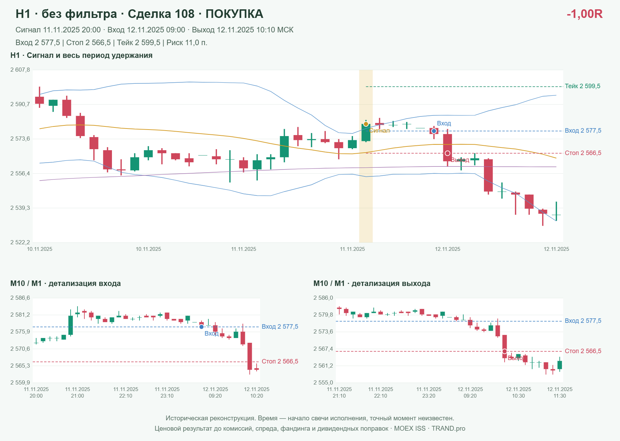Click the 2 575,9 axis label
Image resolution: width=620 pixels, height=441 pixels.
point(20,332)
